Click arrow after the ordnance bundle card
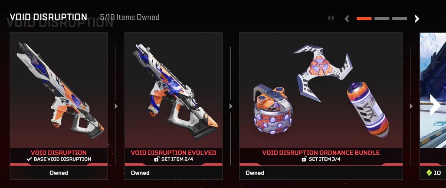The image size is (446, 188). pos(411,106)
